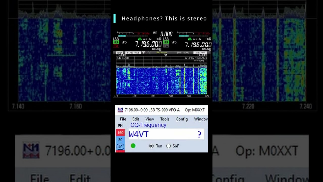Open the Config menu
The width and height of the screenshot is (323, 182).
point(181,119)
